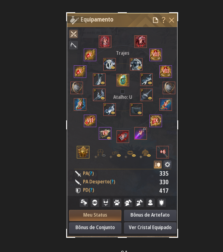The image size is (223, 252).
Task: Toggle the small checkbox above Atalho: U
Action: 122,92
